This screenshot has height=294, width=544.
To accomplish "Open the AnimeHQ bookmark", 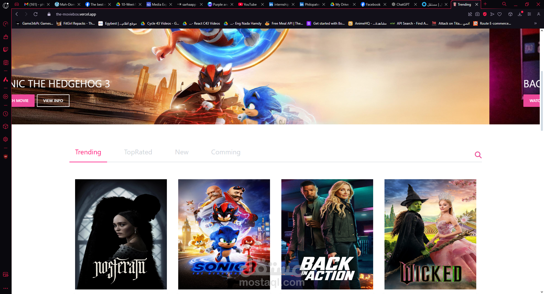I will pos(367,23).
